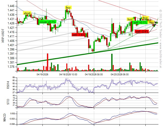Click the '04/19/2026' date label without a time
Viewport: 165px width, 129px height.
coord(42,75)
